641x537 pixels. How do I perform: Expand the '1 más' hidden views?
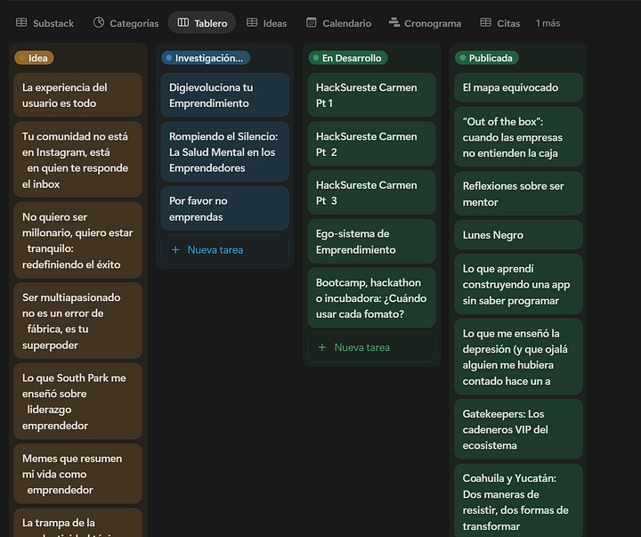[x=548, y=23]
